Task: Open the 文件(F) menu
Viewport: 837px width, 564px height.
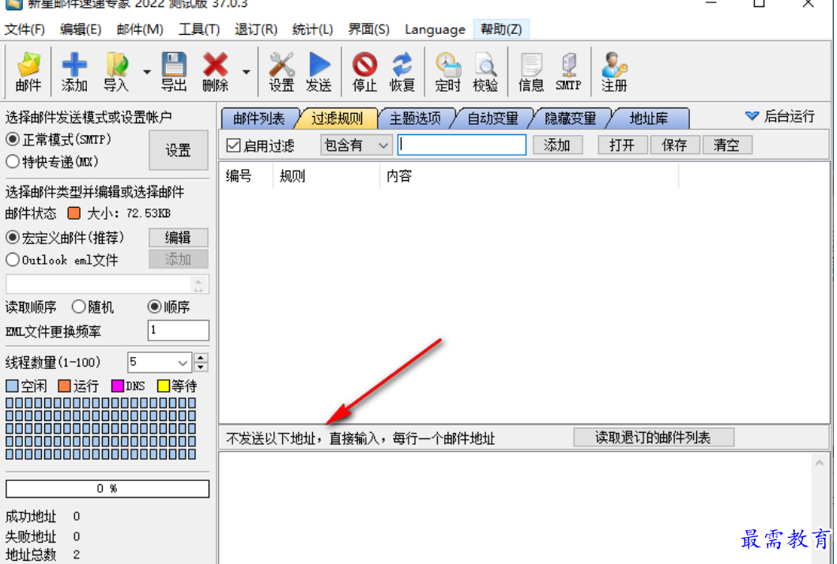Action: coord(25,29)
